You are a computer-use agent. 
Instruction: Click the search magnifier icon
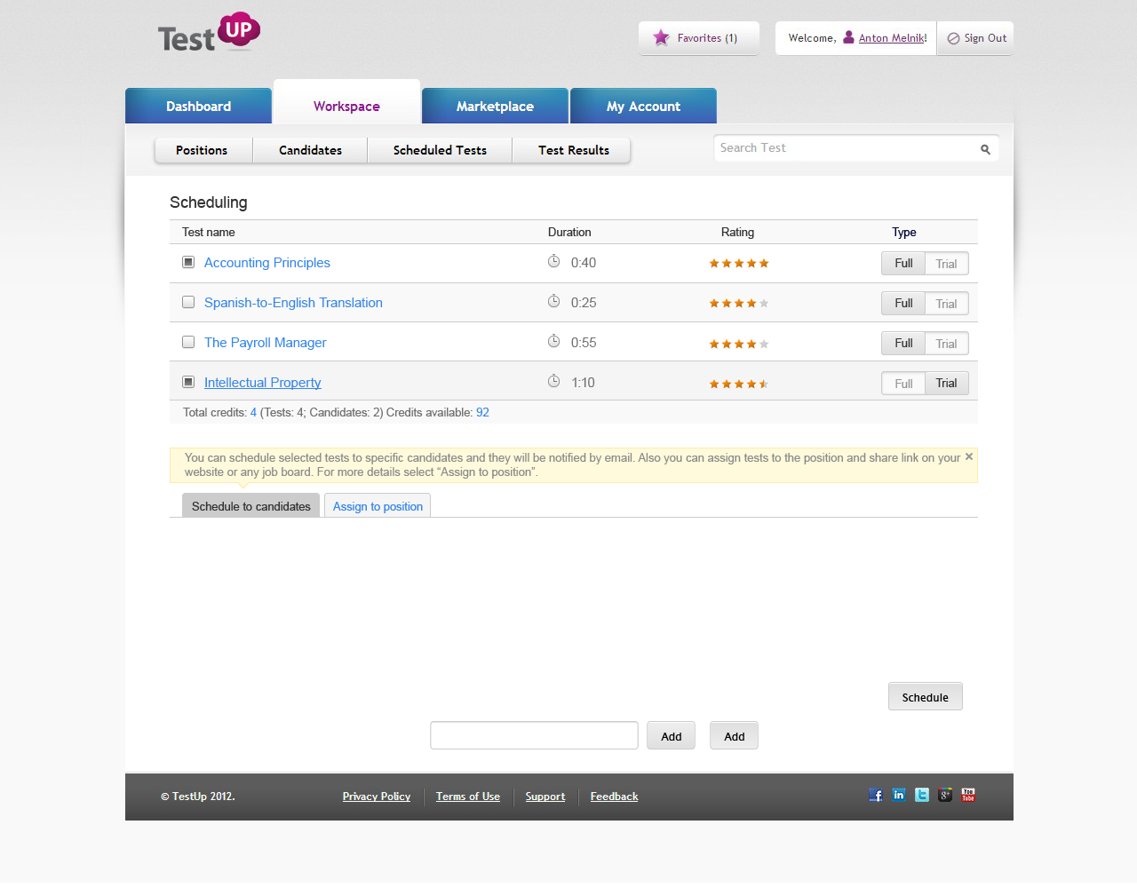(985, 149)
